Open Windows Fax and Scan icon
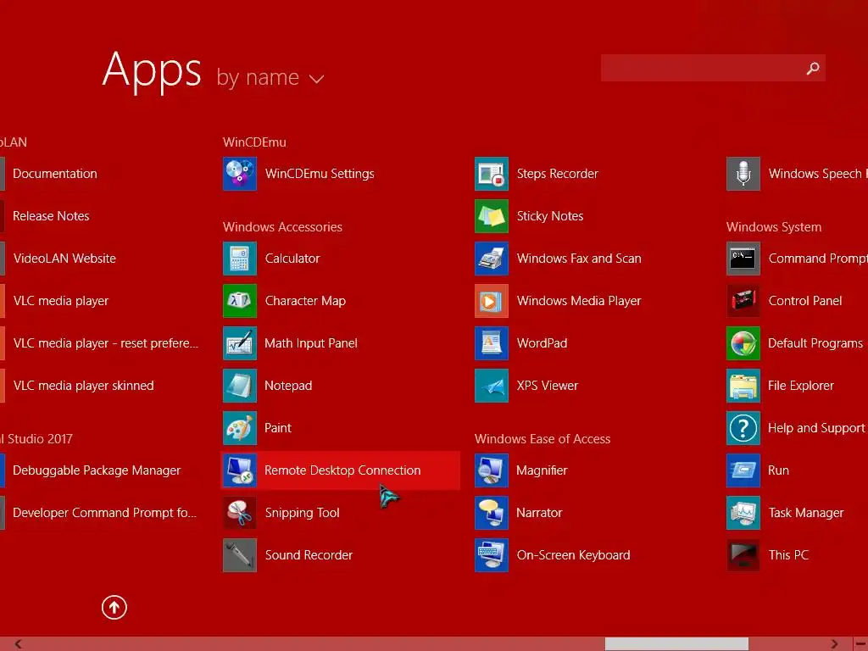Image resolution: width=868 pixels, height=651 pixels. pyautogui.click(x=492, y=259)
